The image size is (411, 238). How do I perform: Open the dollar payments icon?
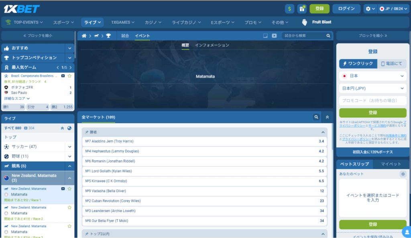coord(289,9)
